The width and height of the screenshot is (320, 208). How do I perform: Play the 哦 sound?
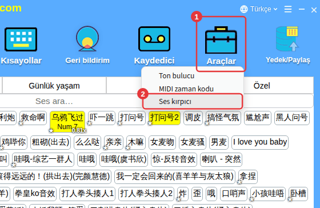click(x=211, y=194)
